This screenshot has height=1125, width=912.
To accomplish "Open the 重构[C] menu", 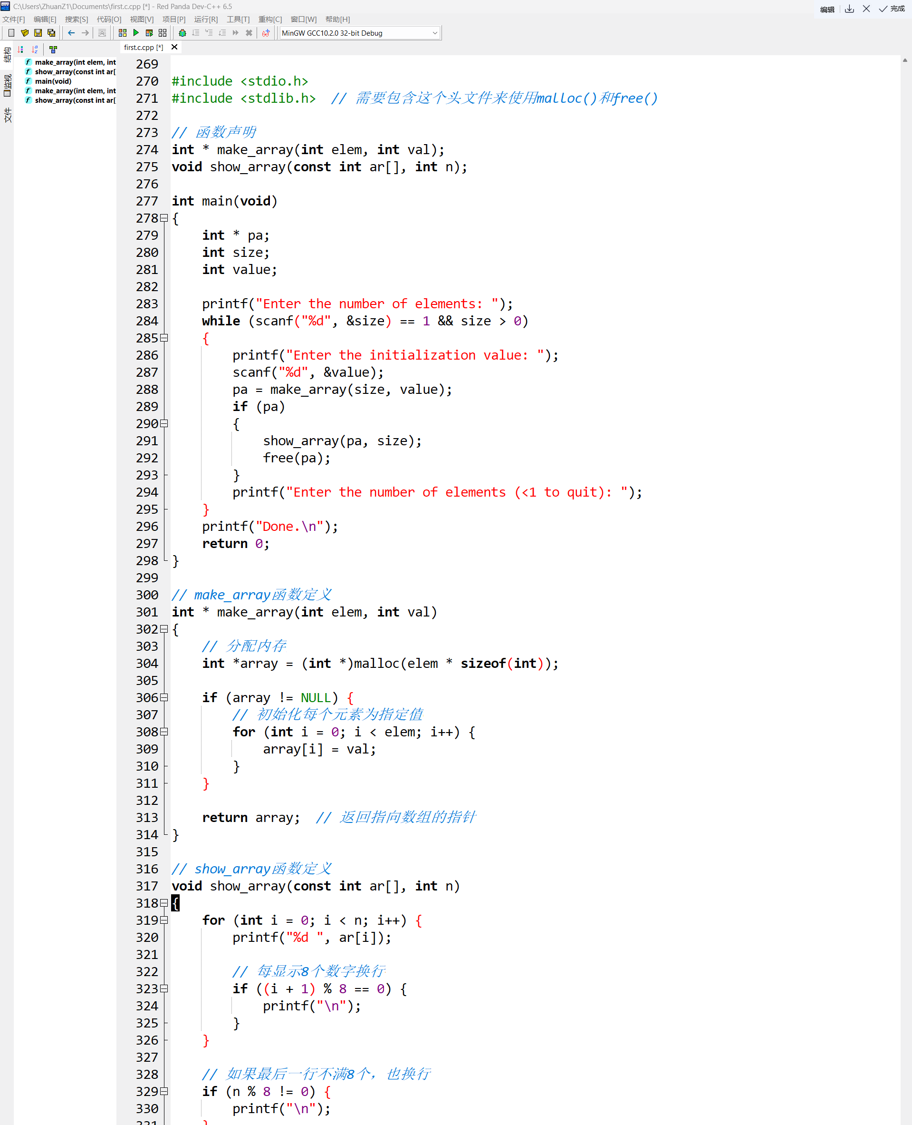I will [x=270, y=20].
